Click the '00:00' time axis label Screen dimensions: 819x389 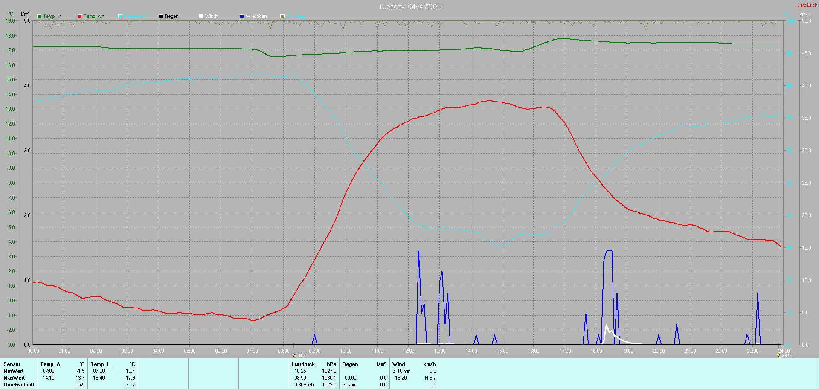(33, 351)
